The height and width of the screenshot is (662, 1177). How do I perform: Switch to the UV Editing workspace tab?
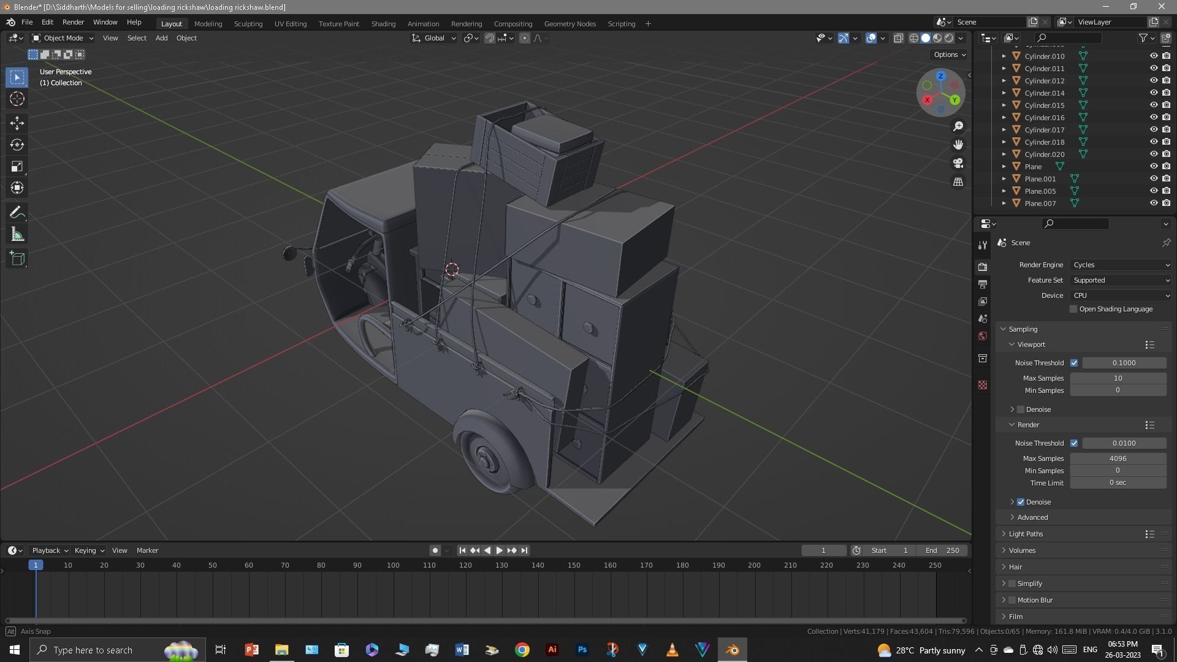point(291,24)
